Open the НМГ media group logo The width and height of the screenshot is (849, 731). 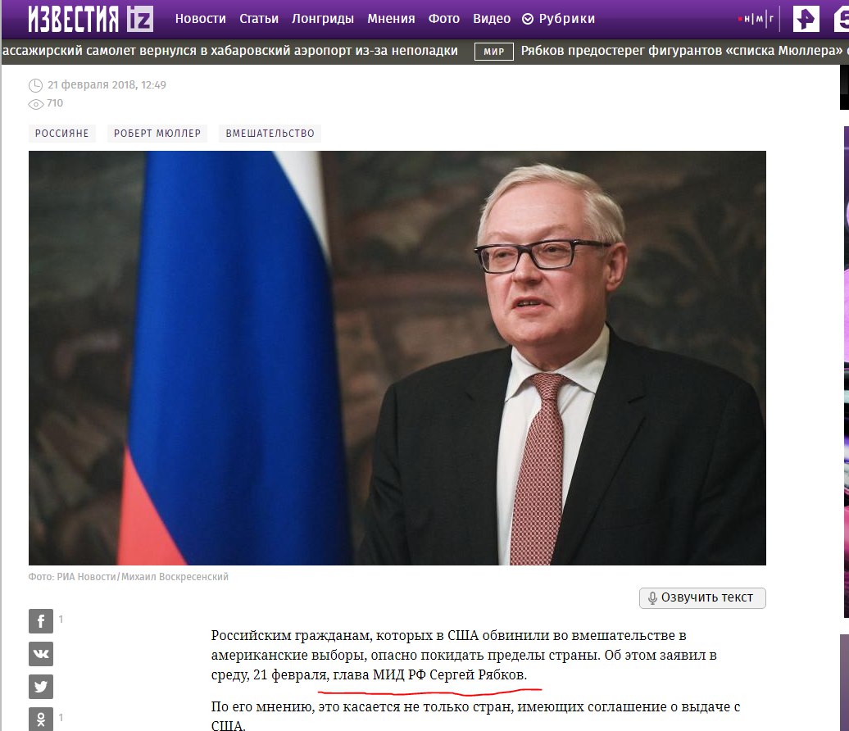tap(757, 19)
